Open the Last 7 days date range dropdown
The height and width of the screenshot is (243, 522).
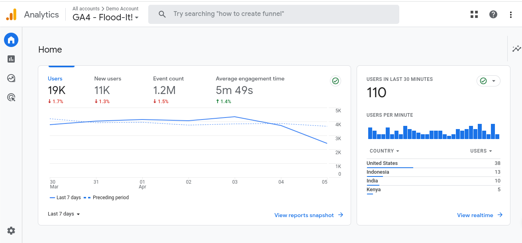(63, 214)
